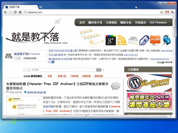Open the browser home page icon

click(20, 12)
